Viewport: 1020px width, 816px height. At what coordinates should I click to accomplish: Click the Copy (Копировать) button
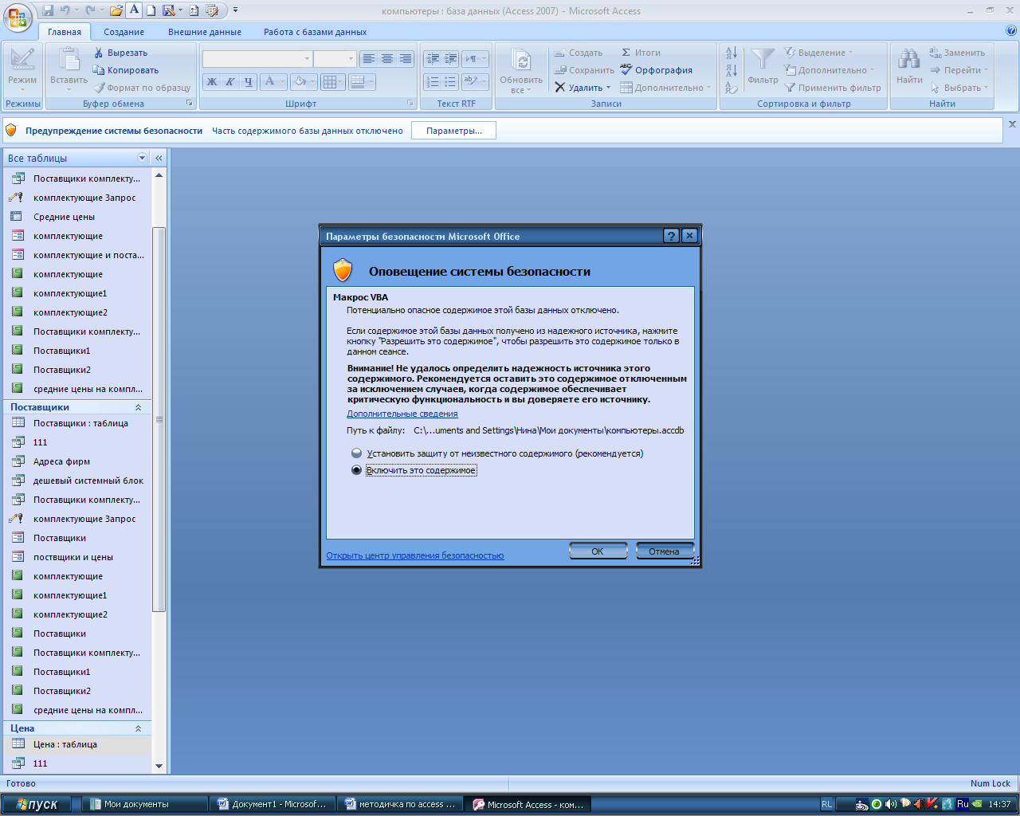[x=126, y=70]
